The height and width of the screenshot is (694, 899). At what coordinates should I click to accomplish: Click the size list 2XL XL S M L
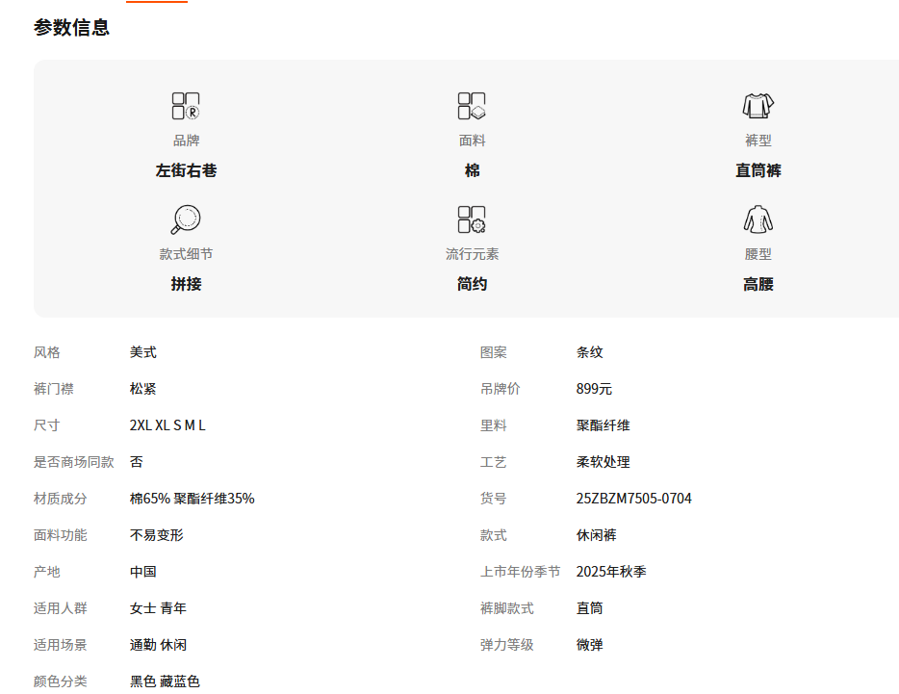[x=167, y=425]
